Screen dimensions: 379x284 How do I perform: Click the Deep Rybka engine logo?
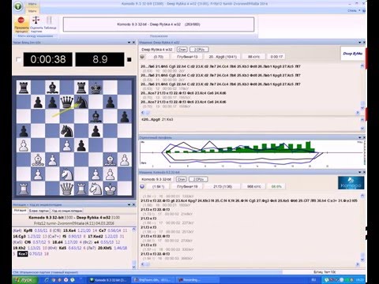coord(352,54)
